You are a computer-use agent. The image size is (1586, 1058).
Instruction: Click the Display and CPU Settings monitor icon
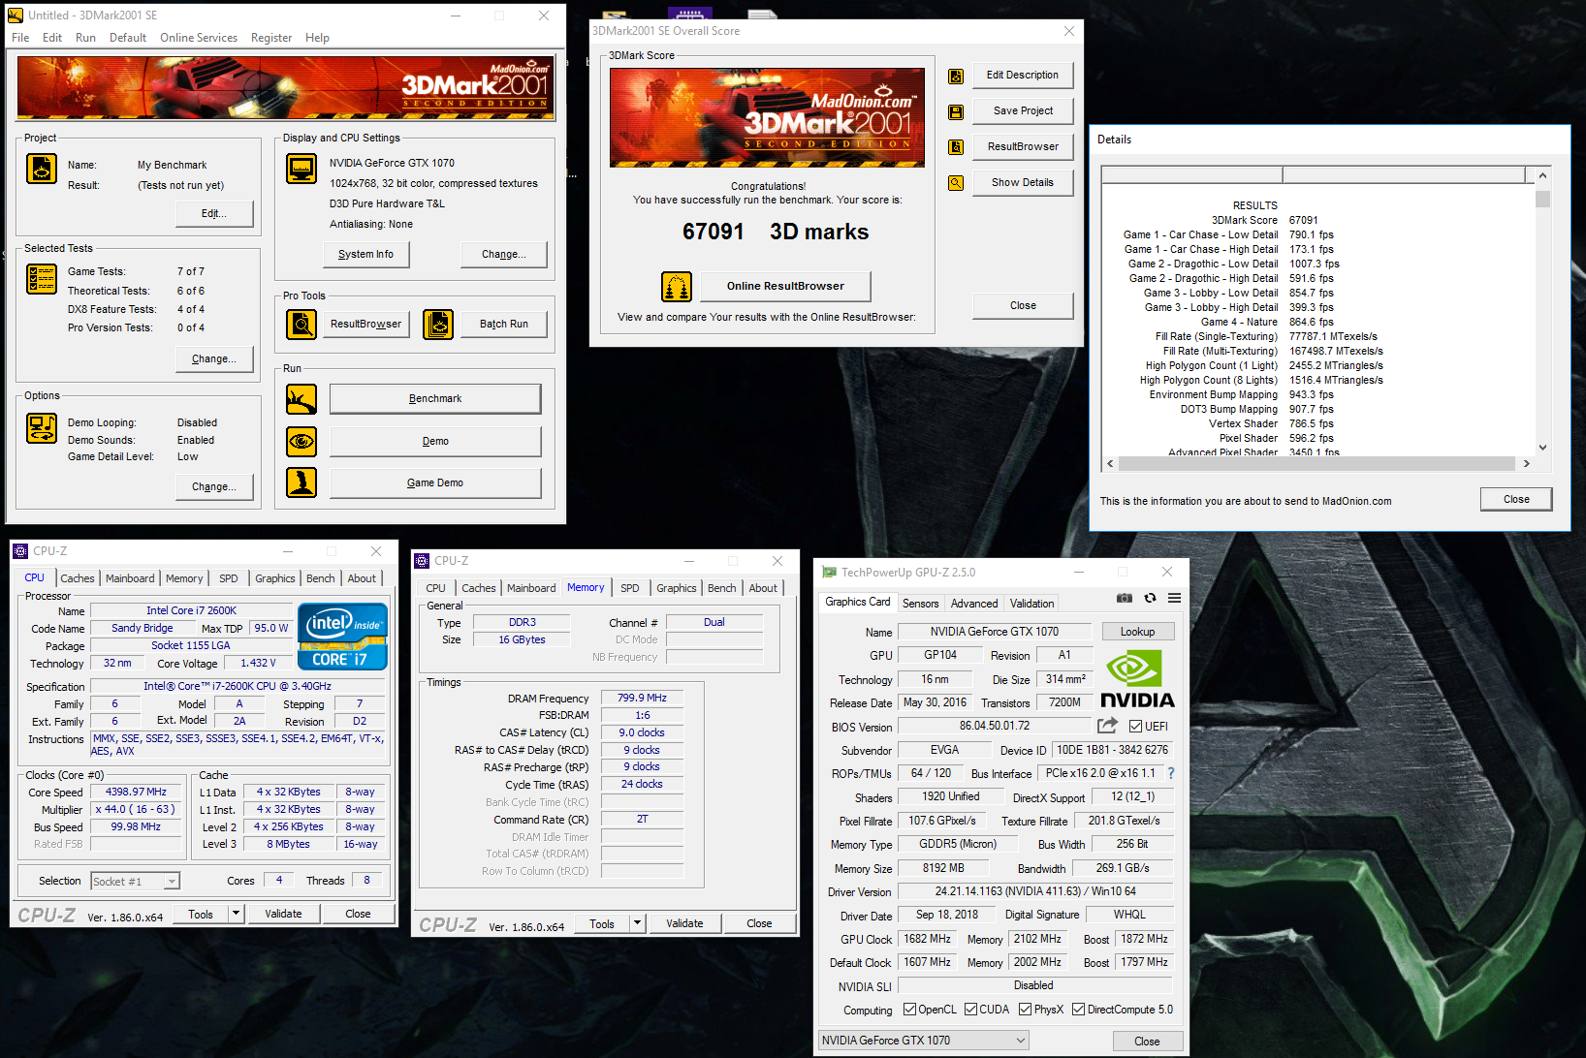(x=301, y=169)
